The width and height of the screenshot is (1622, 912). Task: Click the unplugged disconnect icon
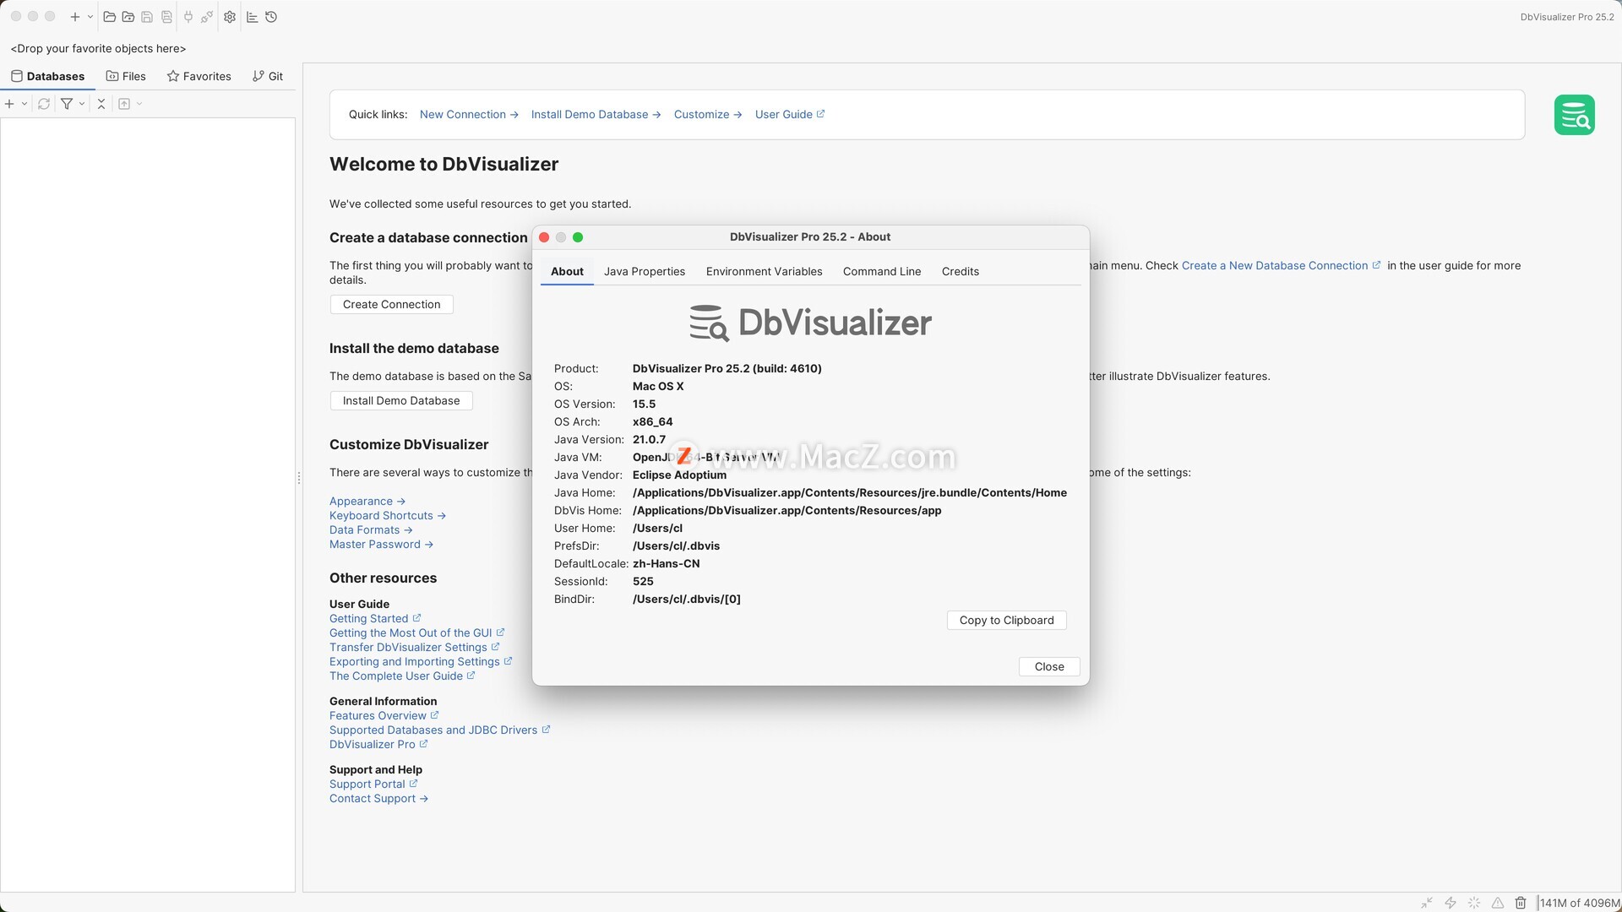(x=207, y=17)
